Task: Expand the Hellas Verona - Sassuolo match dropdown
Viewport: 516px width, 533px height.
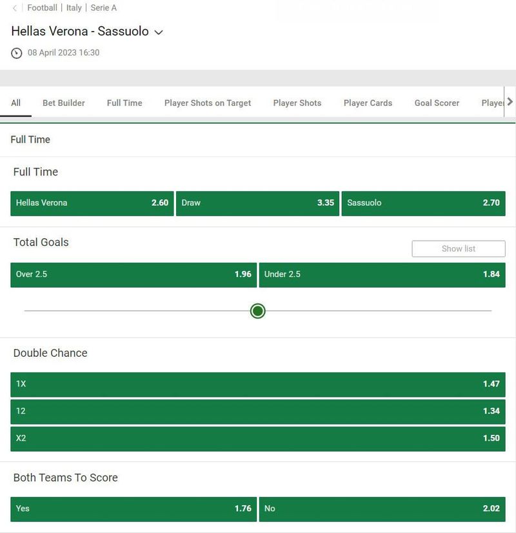Action: coord(158,32)
